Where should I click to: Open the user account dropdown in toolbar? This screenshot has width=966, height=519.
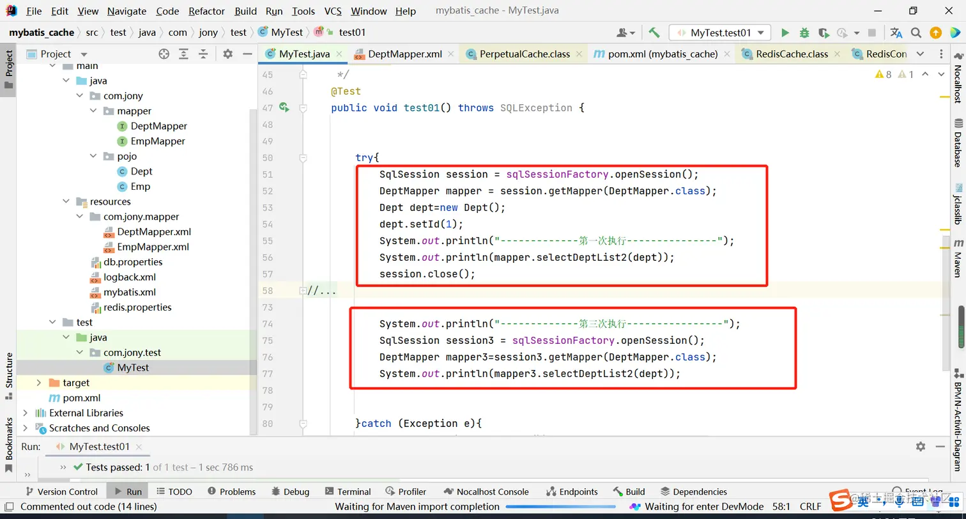tap(625, 33)
